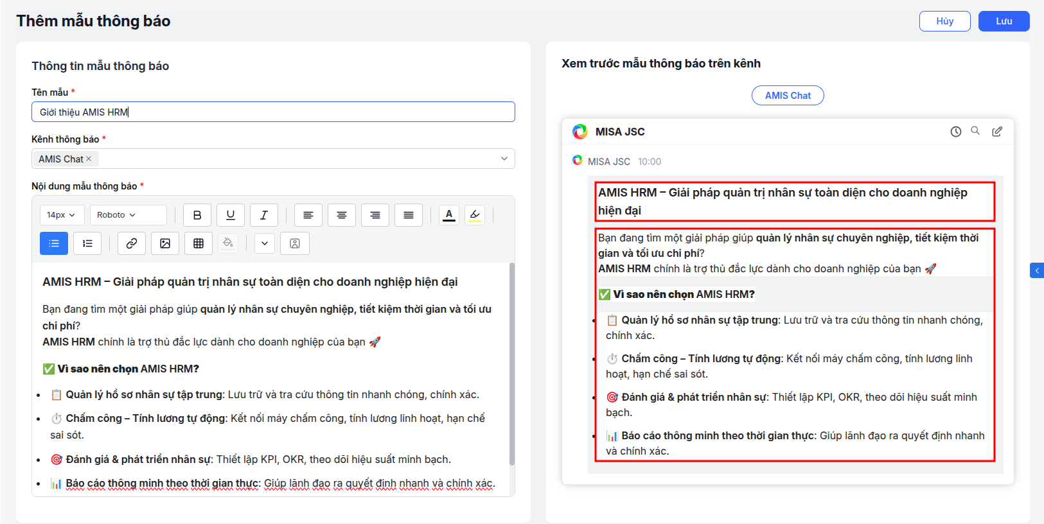Click the editor's "Báo cáo thông minh" bullet
Image resolution: width=1044 pixels, height=524 pixels.
click(273, 484)
